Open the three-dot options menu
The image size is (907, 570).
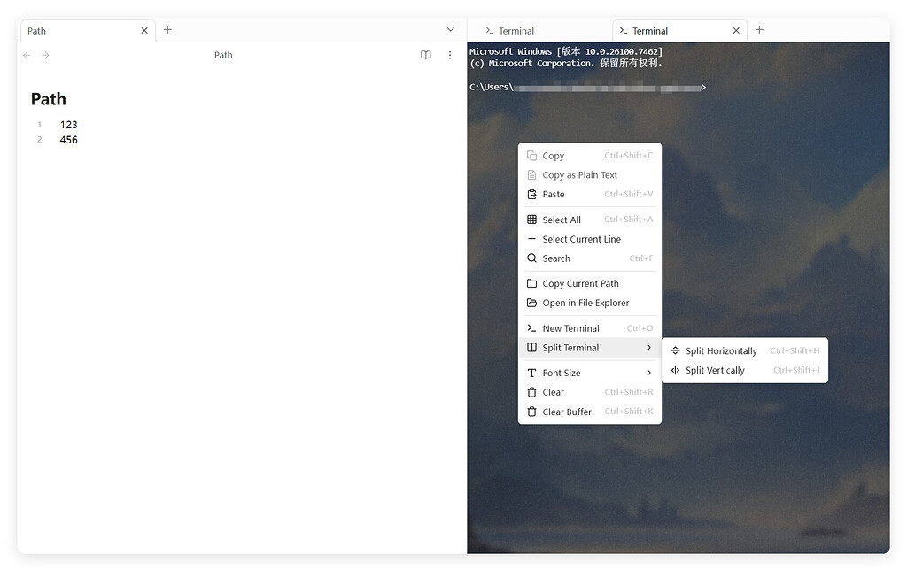[x=449, y=55]
